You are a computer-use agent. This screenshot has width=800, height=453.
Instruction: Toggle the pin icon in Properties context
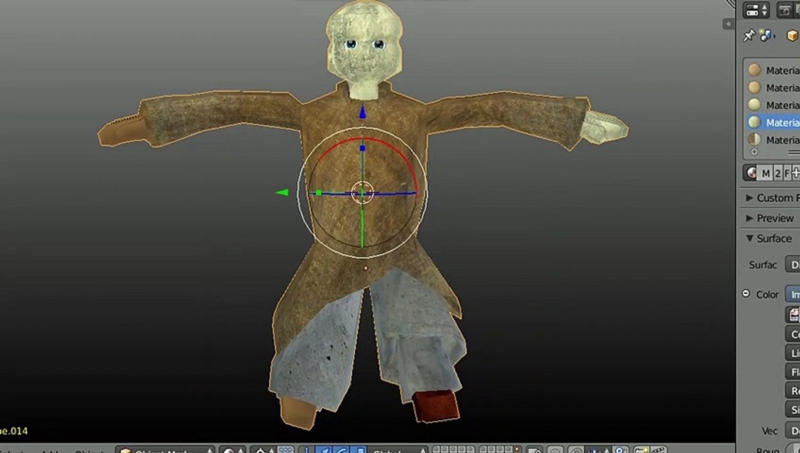pos(748,35)
